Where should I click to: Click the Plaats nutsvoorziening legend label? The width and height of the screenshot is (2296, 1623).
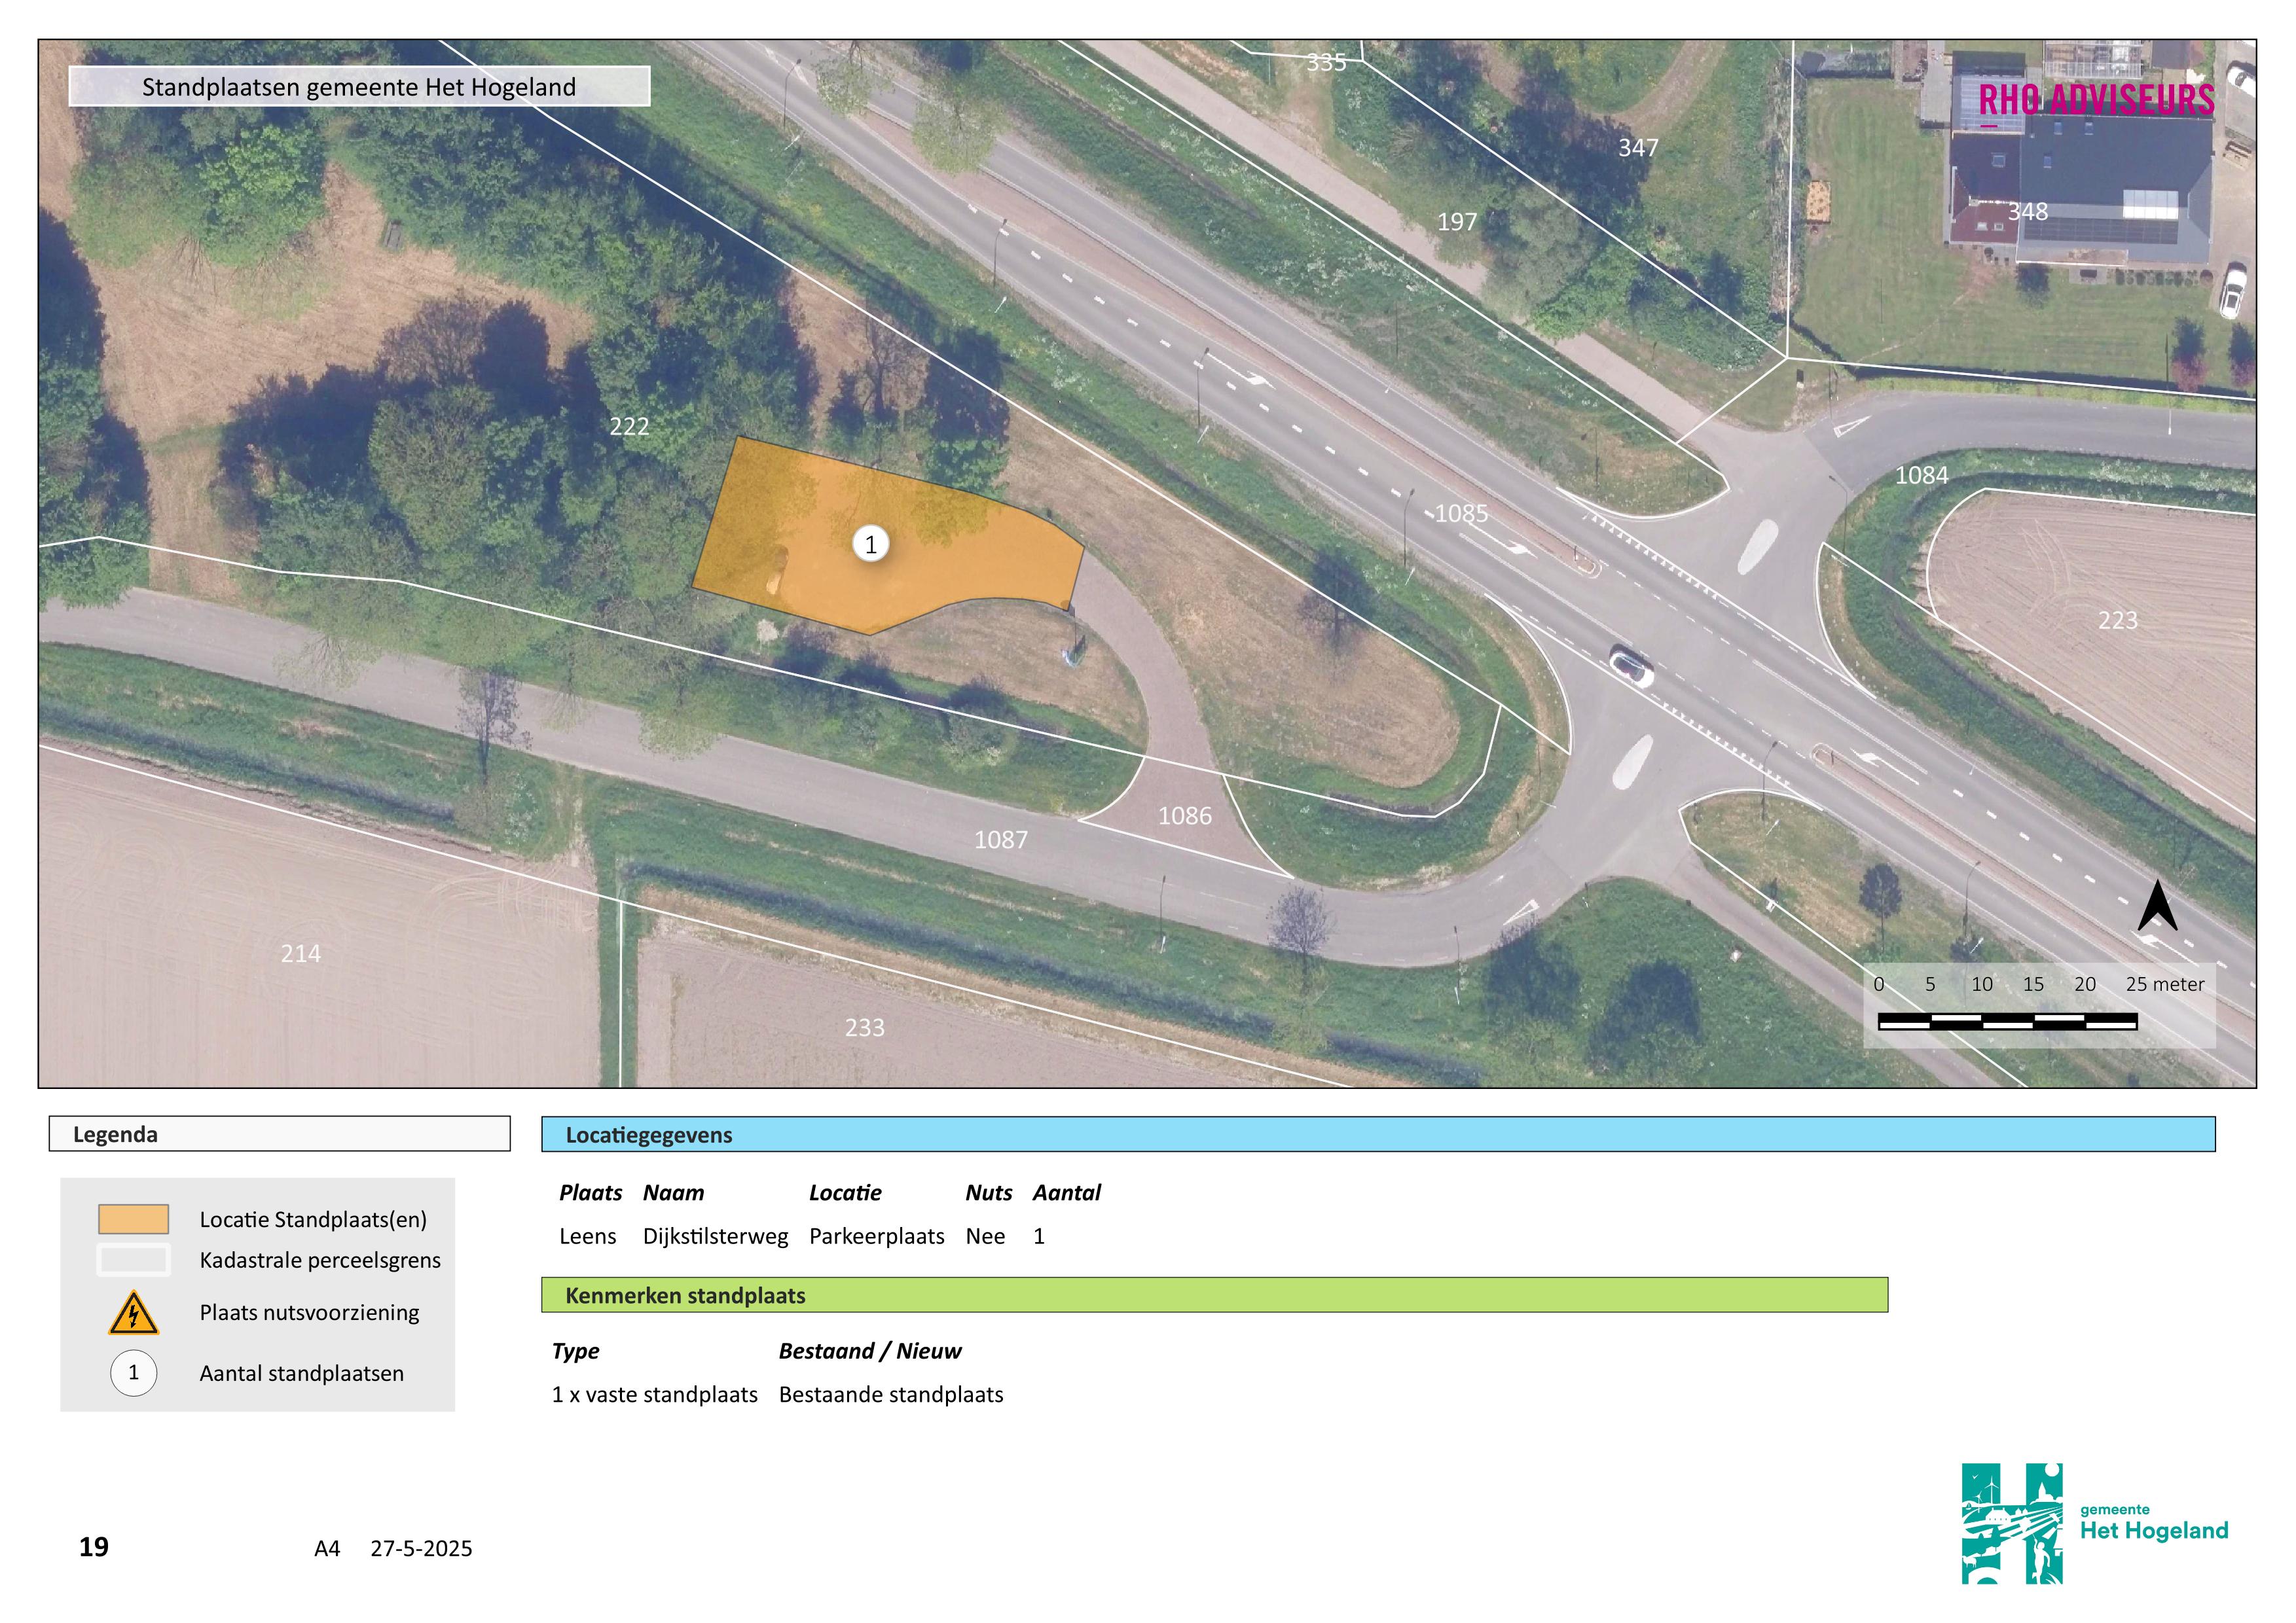[309, 1313]
